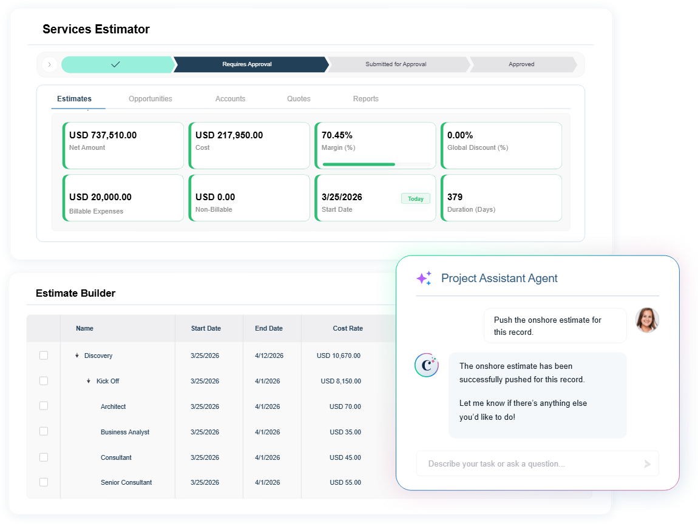Screen dimensions: 698x526
Task: Collapse the Discovery tree node
Action: pos(77,356)
